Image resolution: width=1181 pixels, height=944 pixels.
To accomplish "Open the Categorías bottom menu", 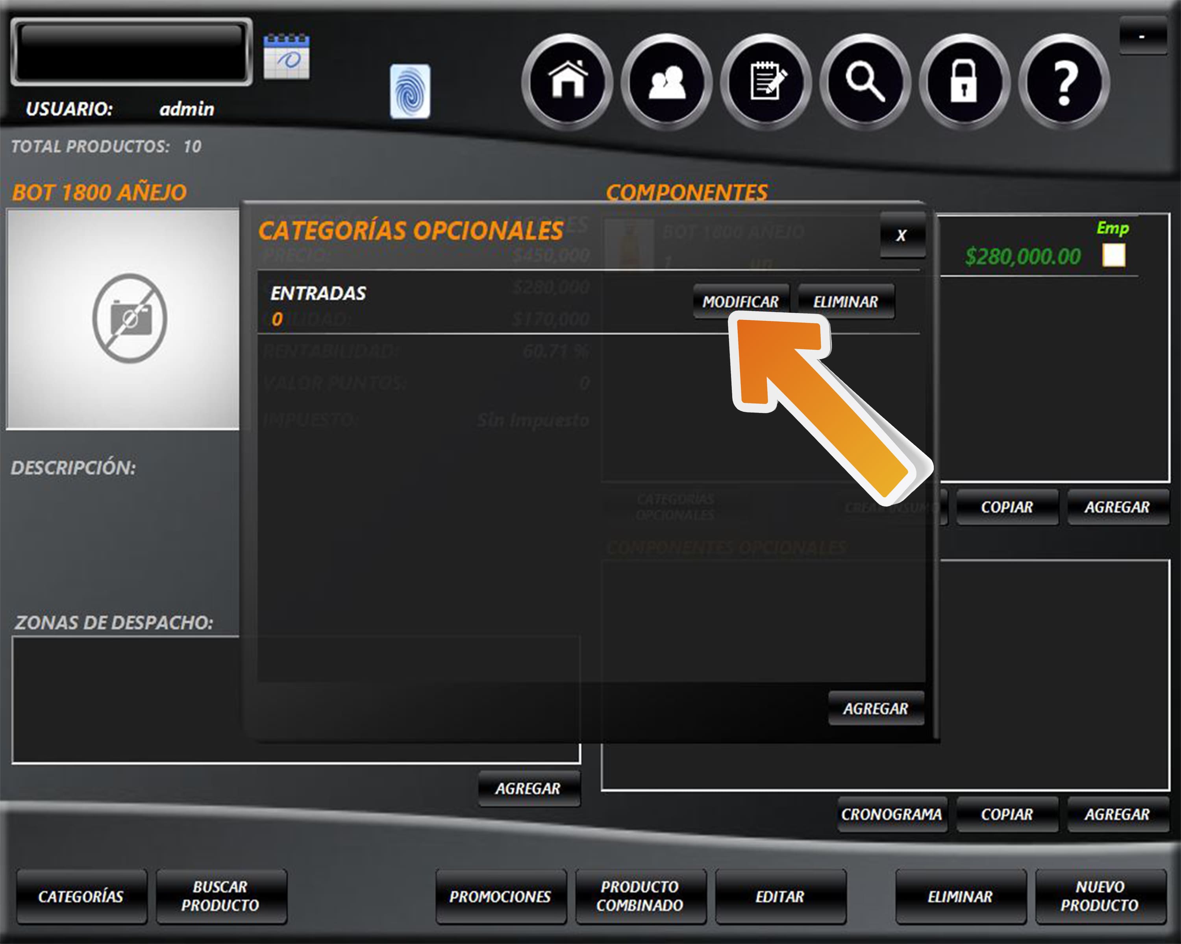I will [x=81, y=896].
